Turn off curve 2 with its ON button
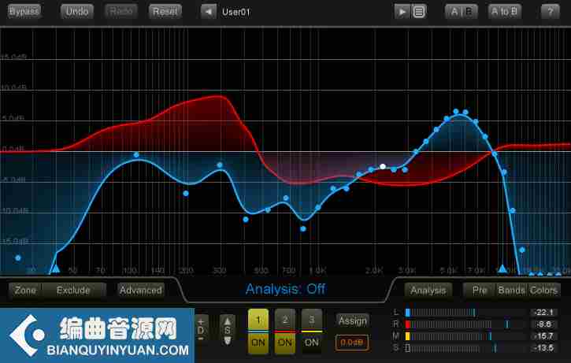 pos(285,343)
